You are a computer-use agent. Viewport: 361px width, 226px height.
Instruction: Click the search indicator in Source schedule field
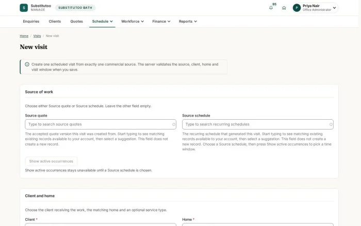(x=331, y=124)
